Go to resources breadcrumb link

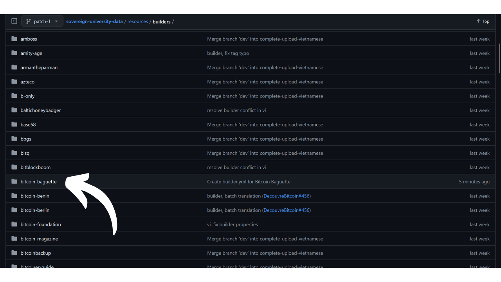point(137,22)
